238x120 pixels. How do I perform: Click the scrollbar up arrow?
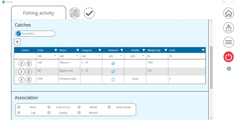tap(211, 21)
